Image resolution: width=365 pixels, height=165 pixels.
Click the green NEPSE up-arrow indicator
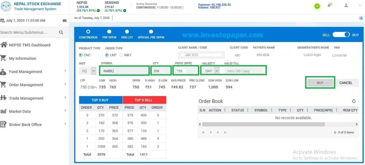98,10
